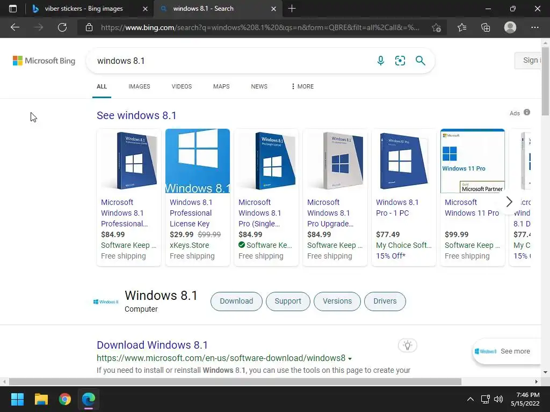Add this page to favorites star icon
Screen dimensions: 550x412
click(436, 27)
